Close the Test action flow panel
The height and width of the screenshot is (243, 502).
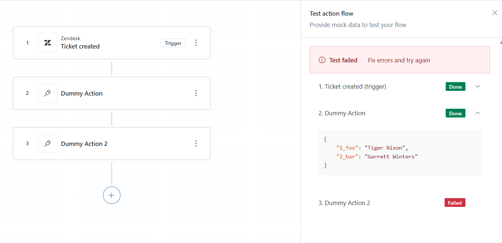coord(495,13)
